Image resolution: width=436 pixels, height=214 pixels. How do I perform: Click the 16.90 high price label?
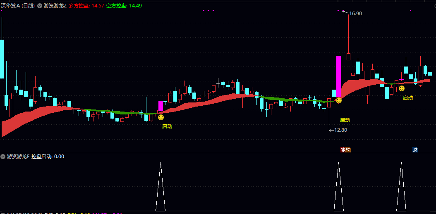click(356, 13)
